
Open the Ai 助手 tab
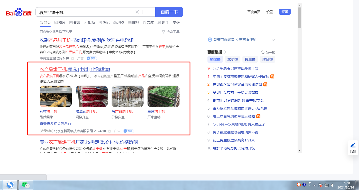click(x=163, y=22)
